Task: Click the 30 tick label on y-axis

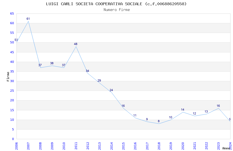Action: (12, 81)
